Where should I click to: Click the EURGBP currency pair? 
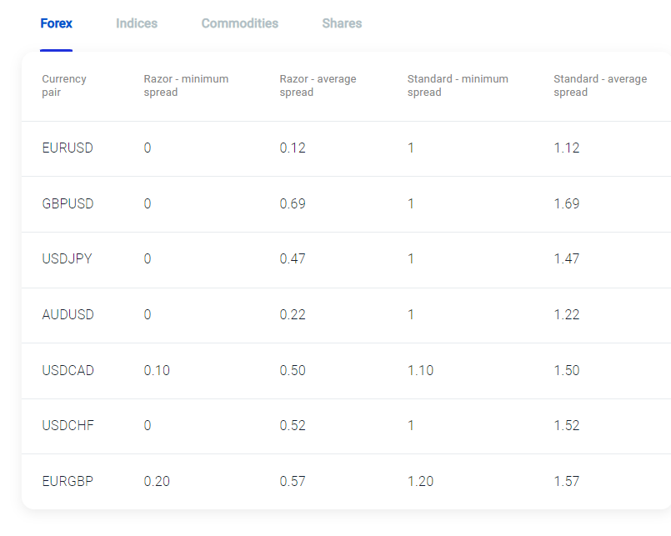67,482
